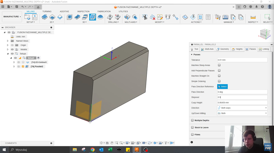Viewport: 274px width, 153px height.
Task: Click the Post Process G1 G2 icon
Action: click(200, 17)
